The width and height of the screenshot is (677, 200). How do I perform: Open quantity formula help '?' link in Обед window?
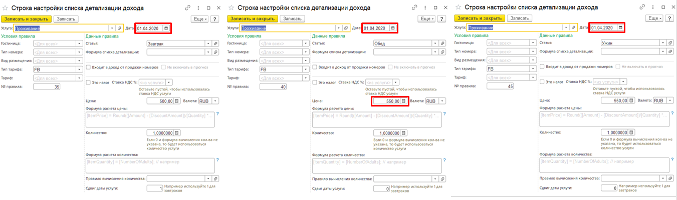[443, 161]
